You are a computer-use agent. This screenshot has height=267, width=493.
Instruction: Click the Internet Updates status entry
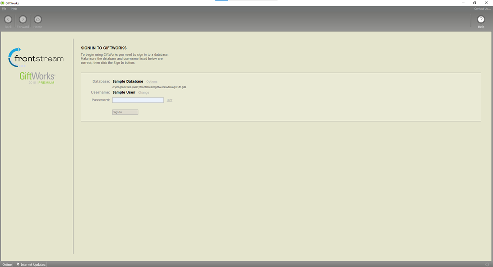[x=31, y=265]
